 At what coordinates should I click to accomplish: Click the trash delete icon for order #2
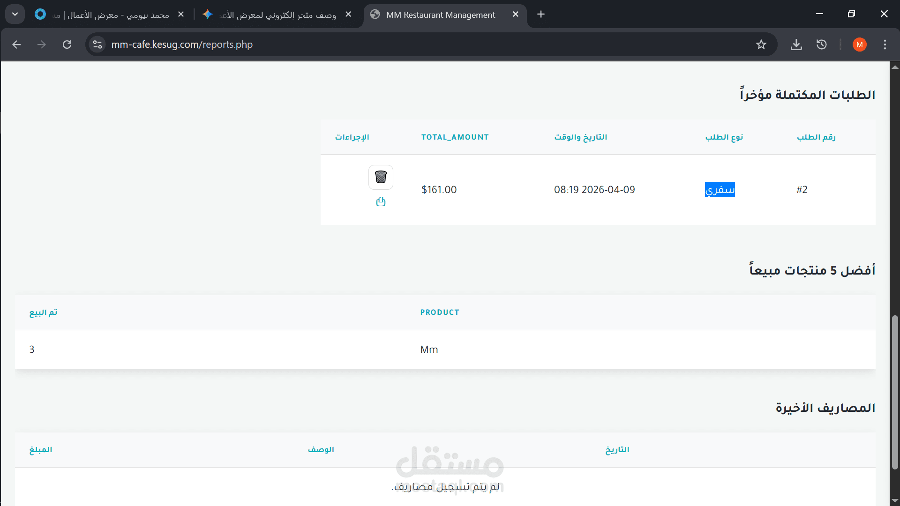[x=381, y=177]
